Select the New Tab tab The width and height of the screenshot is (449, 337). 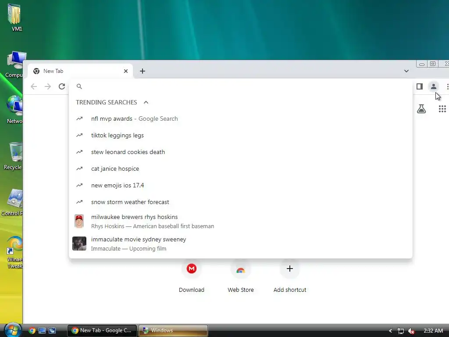80,71
